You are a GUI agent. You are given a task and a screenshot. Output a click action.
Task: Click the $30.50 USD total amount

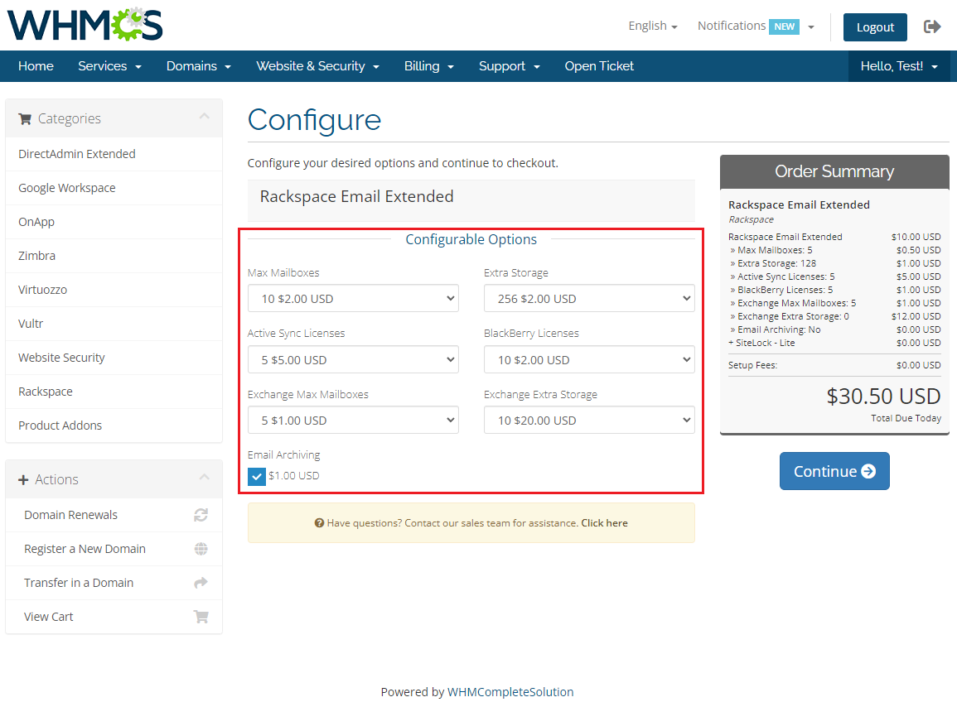coord(884,397)
